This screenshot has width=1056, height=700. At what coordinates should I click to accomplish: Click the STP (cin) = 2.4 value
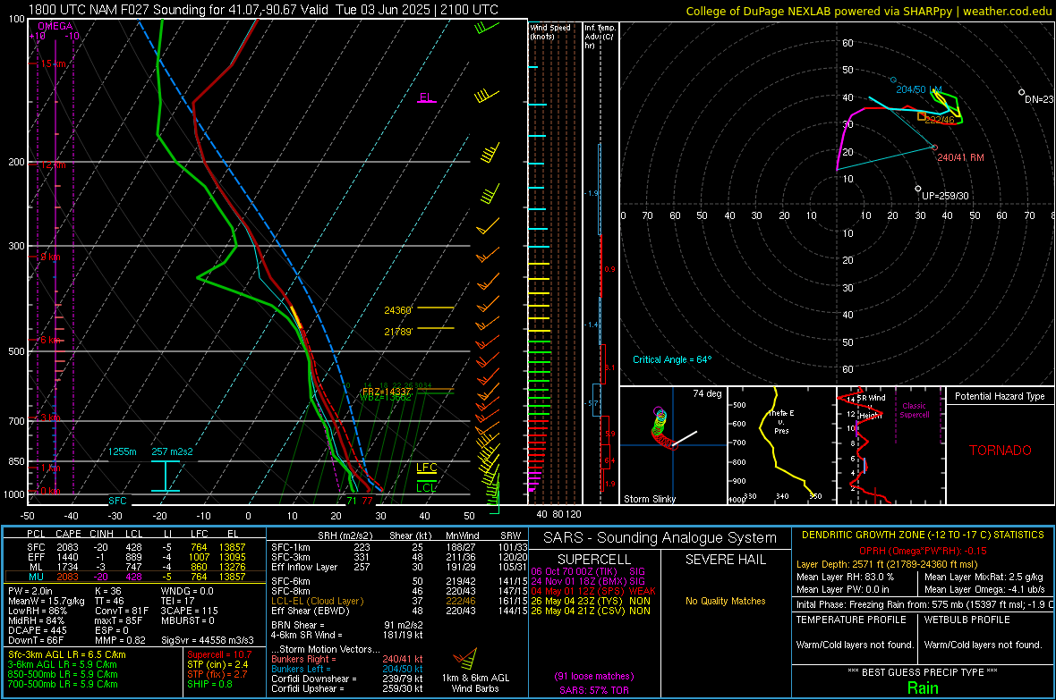217,664
